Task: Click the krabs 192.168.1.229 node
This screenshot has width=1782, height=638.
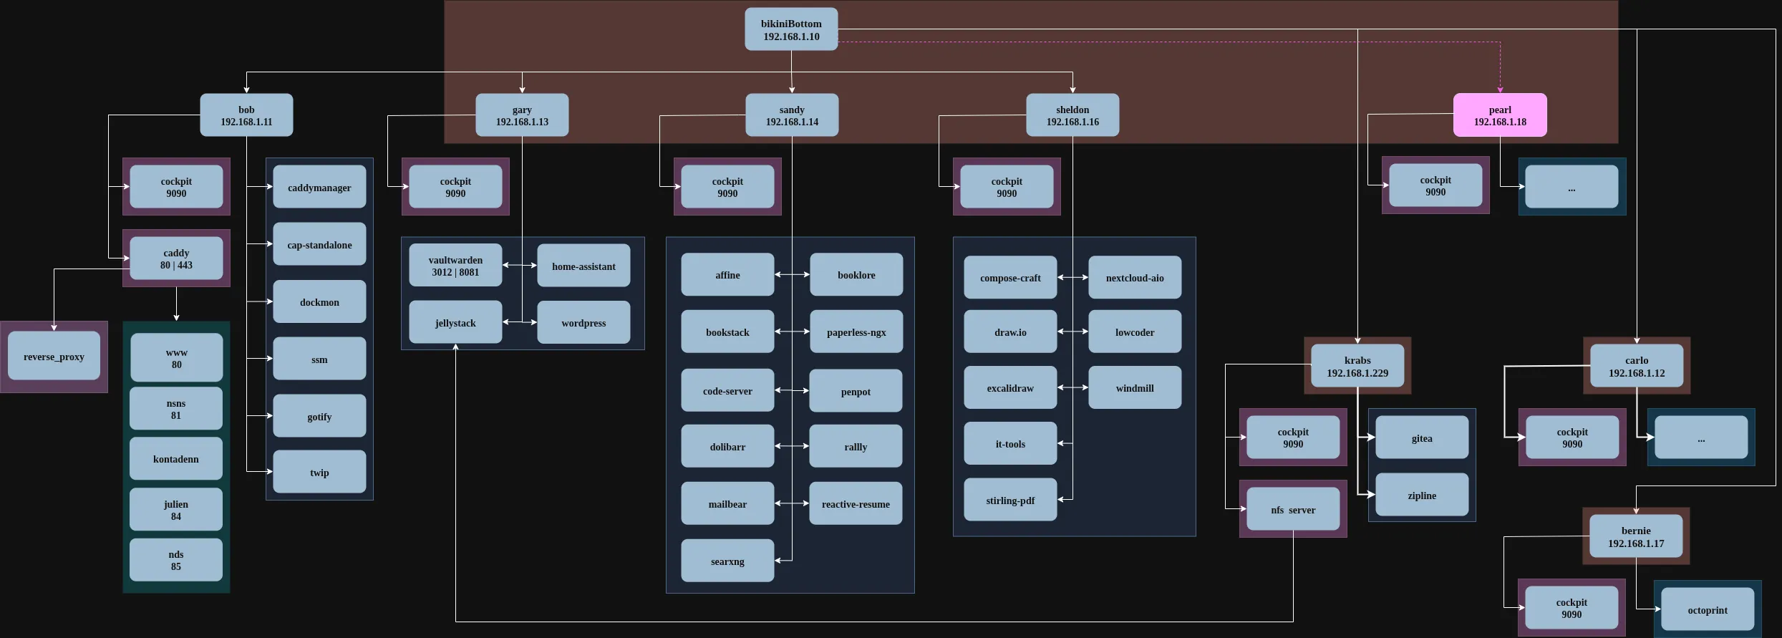Action: click(1357, 366)
